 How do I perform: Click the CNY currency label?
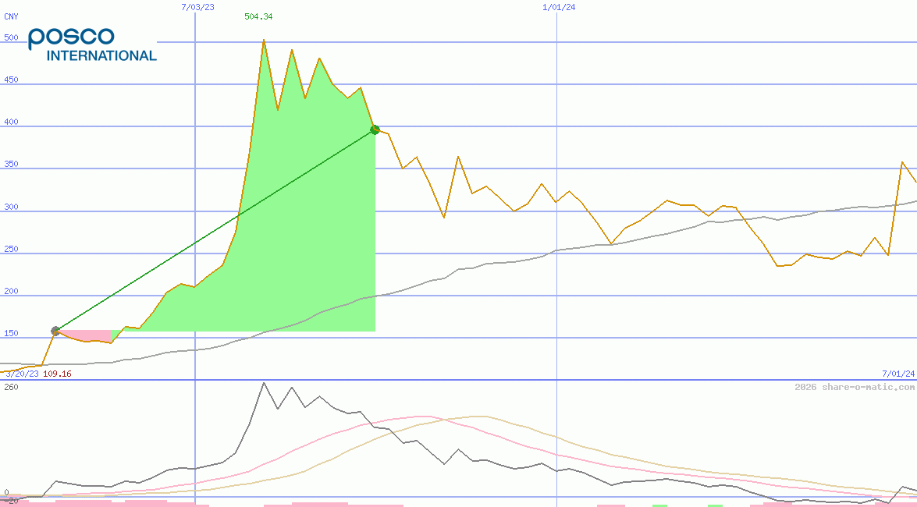(12, 16)
